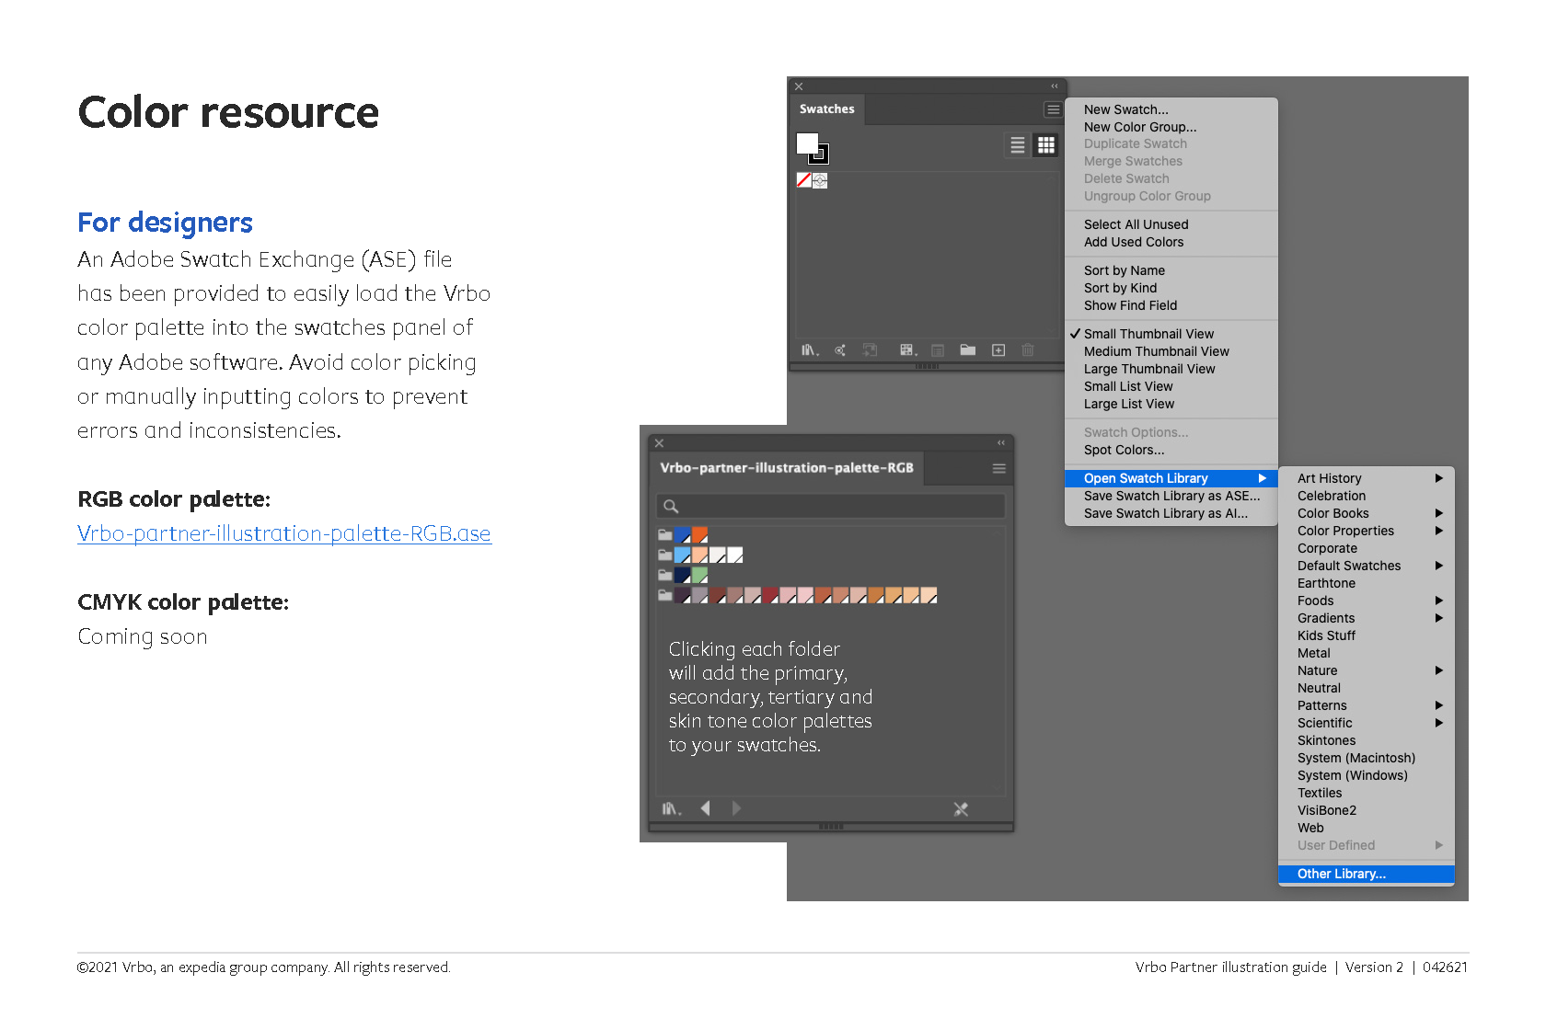Expand the Patterns submenu
Viewport: 1546px width, 1030px height.
pyautogui.click(x=1367, y=705)
